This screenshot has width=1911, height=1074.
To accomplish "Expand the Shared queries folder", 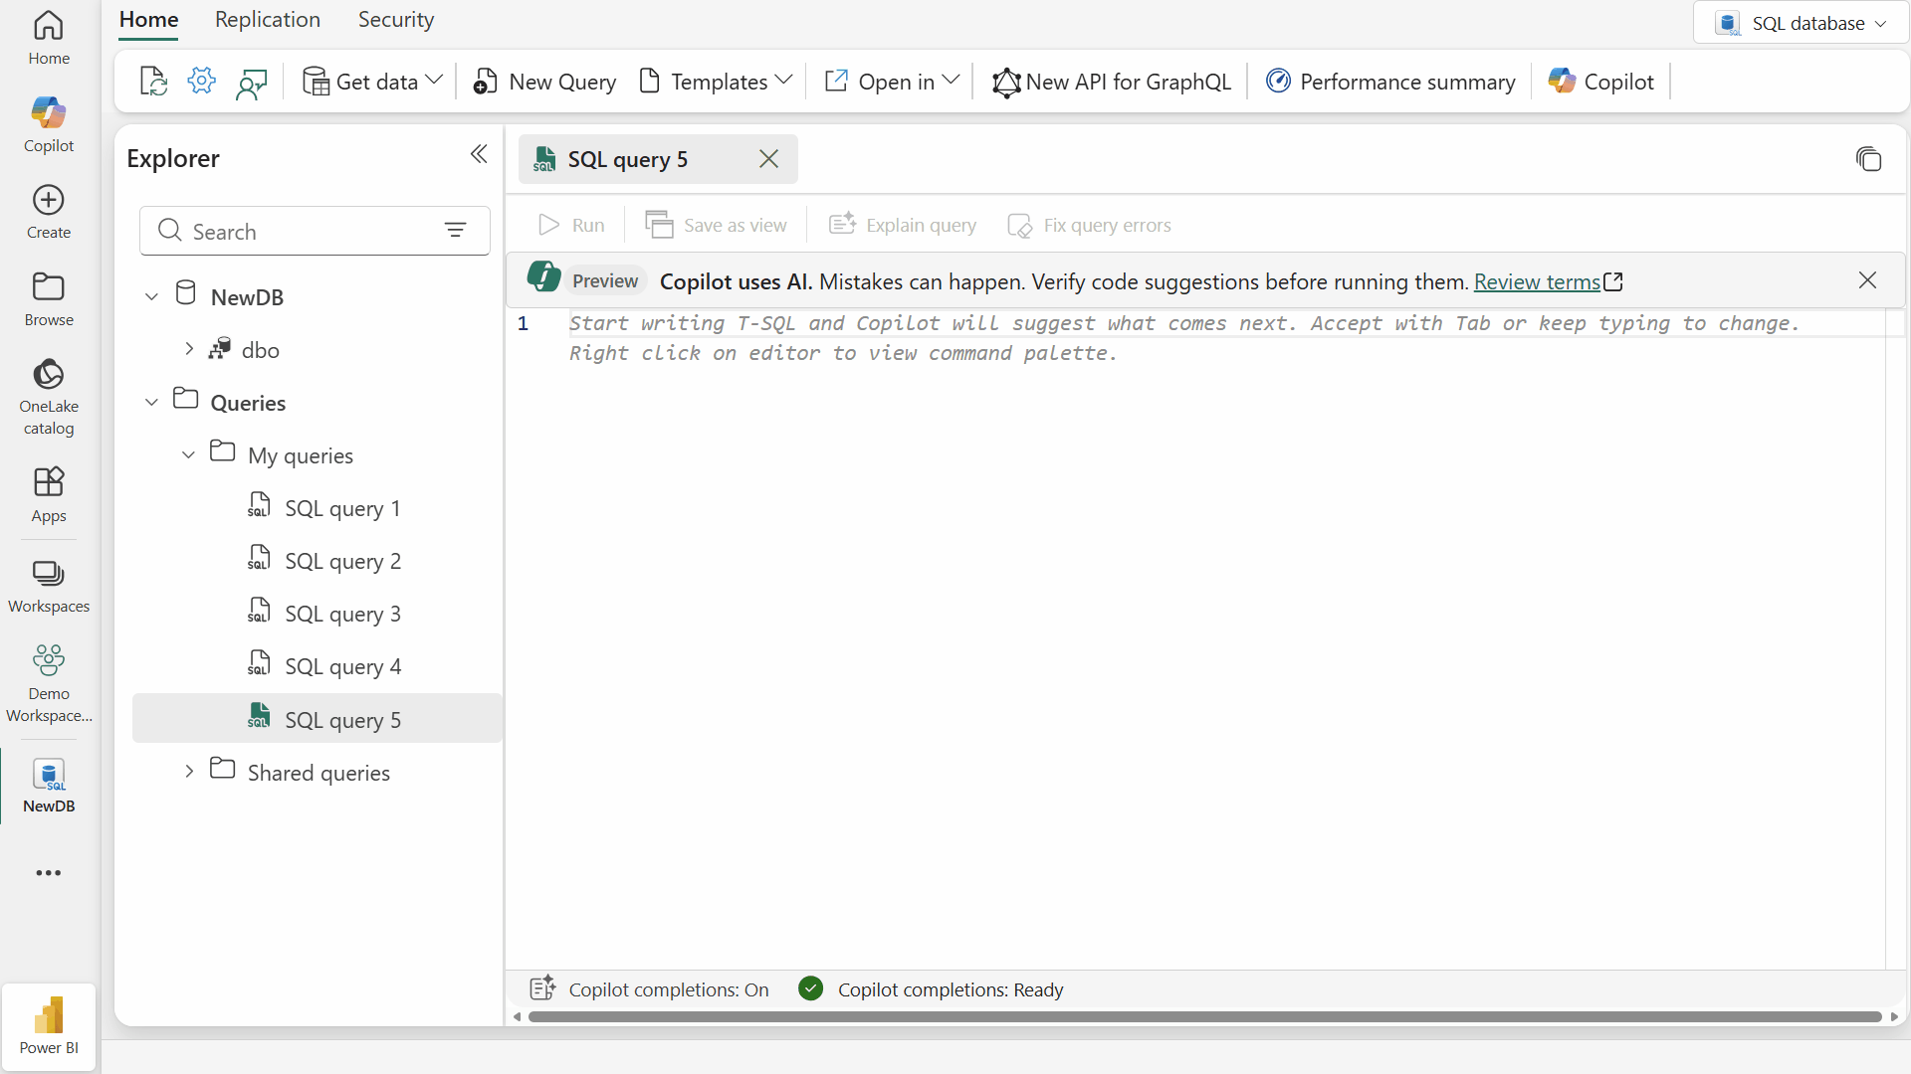I will 188,771.
